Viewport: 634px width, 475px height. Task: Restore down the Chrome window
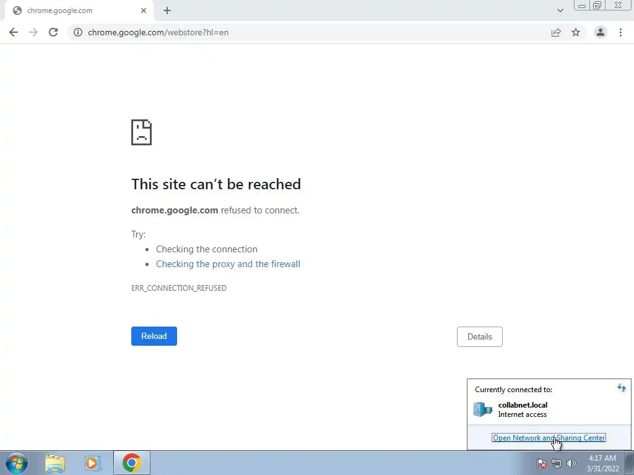pyautogui.click(x=597, y=5)
